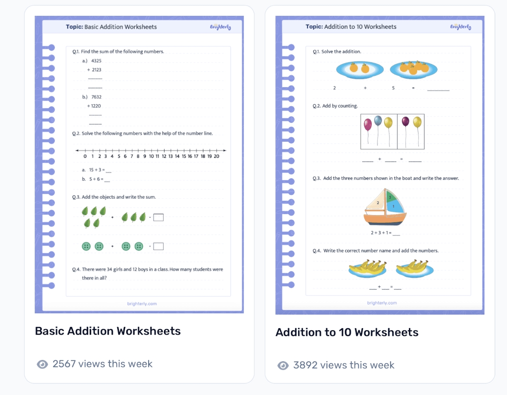Click the answer box after the leaves
Image resolution: width=507 pixels, height=395 pixels.
[158, 218]
